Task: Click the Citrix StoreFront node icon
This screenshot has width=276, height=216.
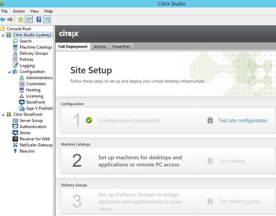Action: click(9, 114)
